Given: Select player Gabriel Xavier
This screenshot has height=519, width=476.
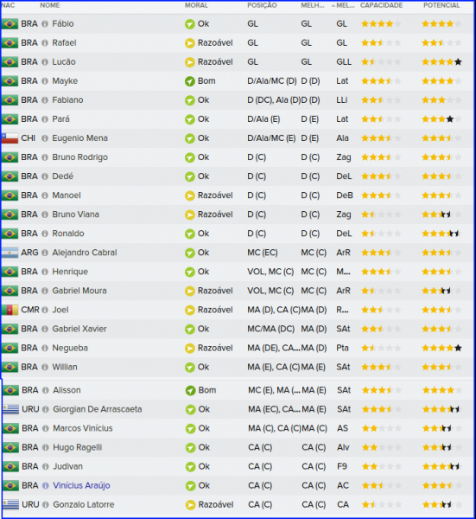Looking at the screenshot, I should point(79,329).
